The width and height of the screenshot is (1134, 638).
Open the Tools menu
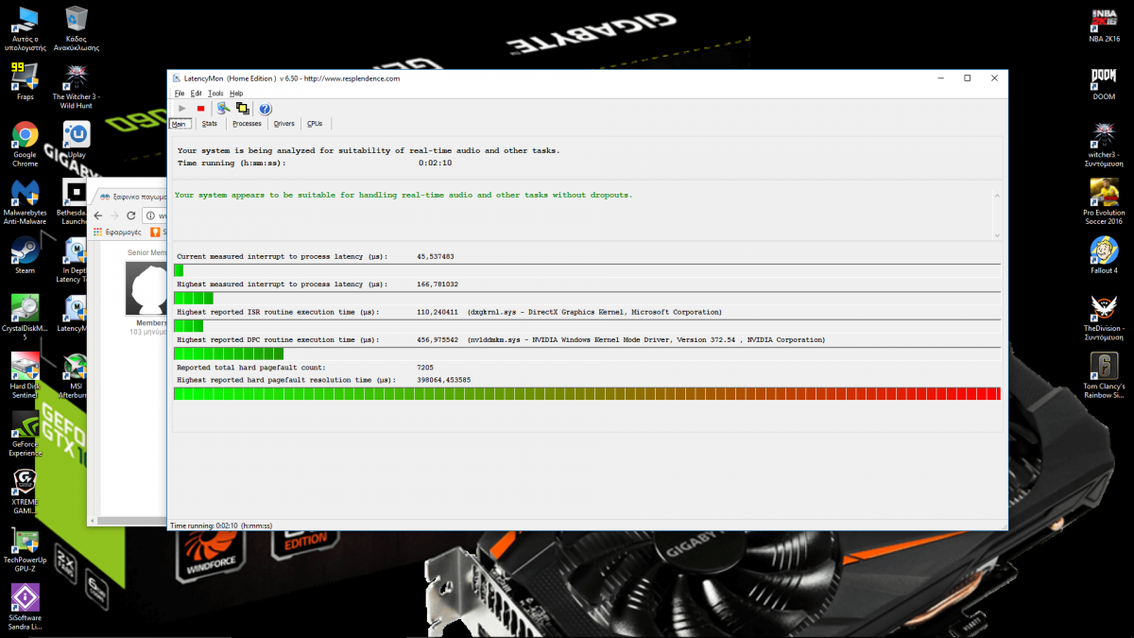(x=216, y=94)
